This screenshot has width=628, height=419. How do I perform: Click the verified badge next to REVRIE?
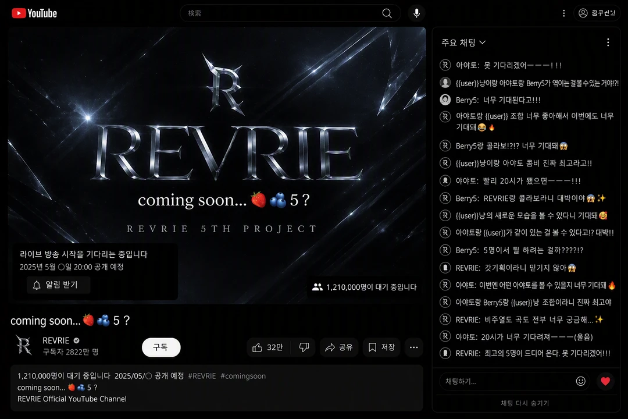(x=77, y=340)
